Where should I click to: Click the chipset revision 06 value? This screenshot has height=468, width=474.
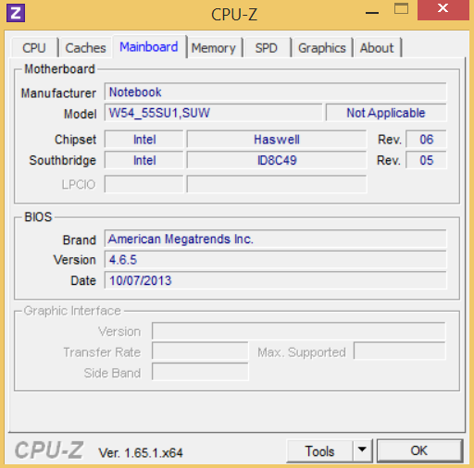pyautogui.click(x=426, y=140)
